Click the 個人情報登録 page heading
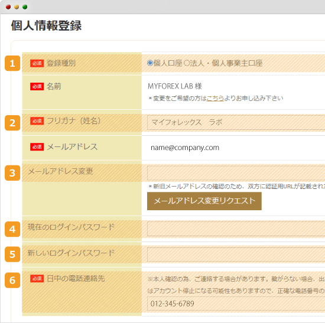The image size is (325, 323). (x=46, y=26)
